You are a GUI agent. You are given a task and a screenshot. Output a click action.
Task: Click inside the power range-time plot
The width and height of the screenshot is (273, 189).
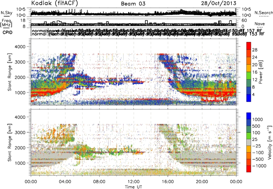(133, 72)
